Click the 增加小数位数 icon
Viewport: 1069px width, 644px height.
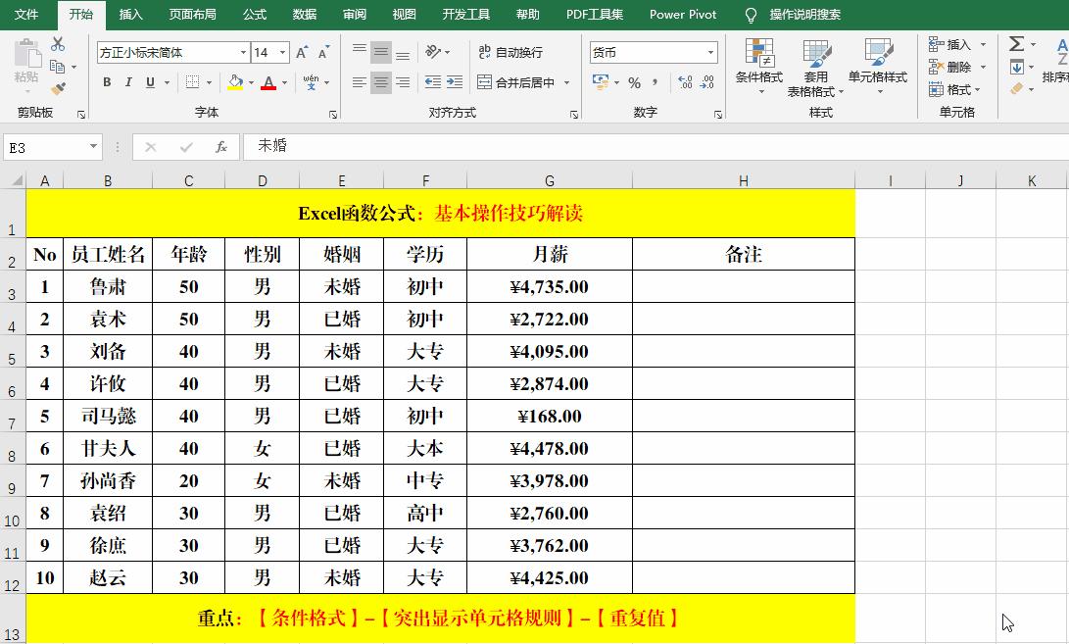coord(685,82)
